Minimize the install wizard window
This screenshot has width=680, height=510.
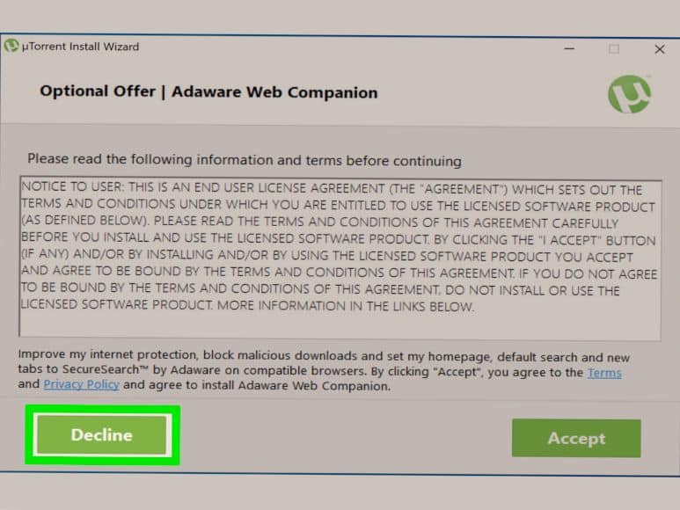[569, 48]
